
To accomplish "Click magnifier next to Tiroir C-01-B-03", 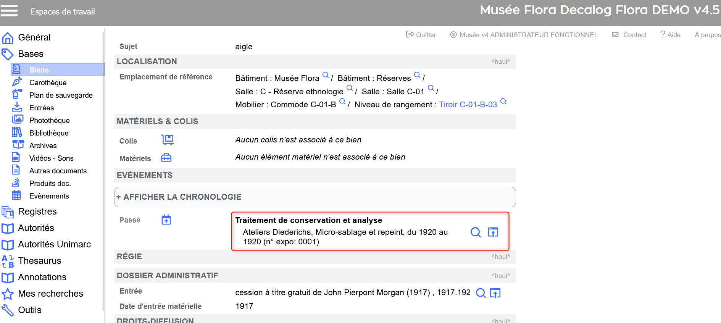I will click(x=503, y=102).
